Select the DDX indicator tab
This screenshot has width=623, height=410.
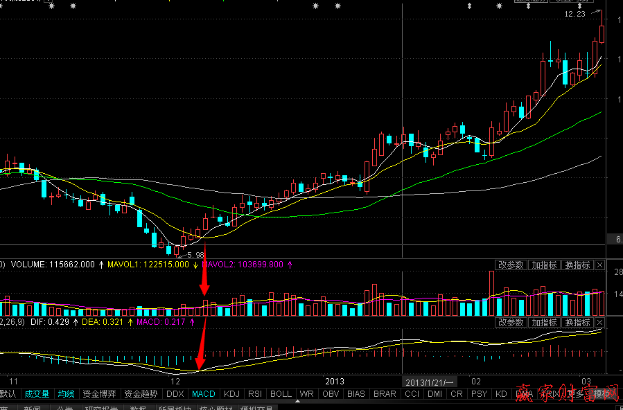[175, 394]
